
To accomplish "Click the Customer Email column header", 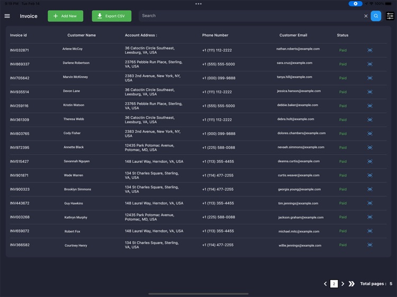I will click(293, 35).
